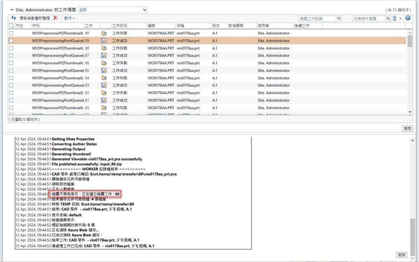Click the search icon beside 在表格中搜尋

click(x=388, y=18)
